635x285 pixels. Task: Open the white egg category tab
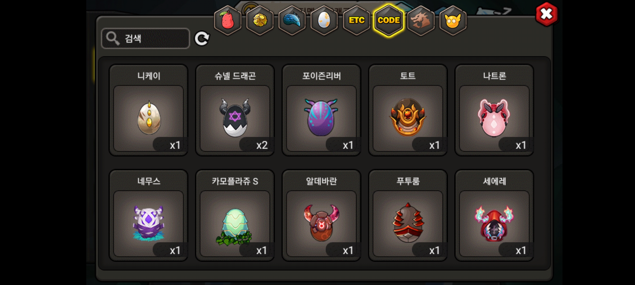click(x=324, y=20)
